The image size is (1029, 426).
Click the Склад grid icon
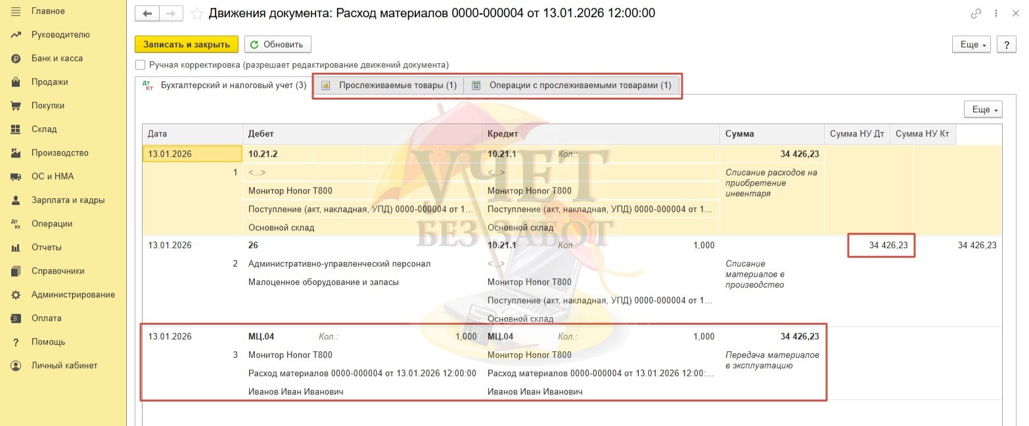(16, 129)
